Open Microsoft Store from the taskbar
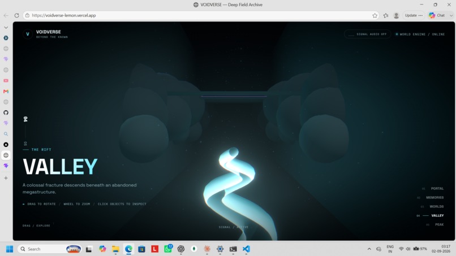456x256 pixels. click(141, 249)
